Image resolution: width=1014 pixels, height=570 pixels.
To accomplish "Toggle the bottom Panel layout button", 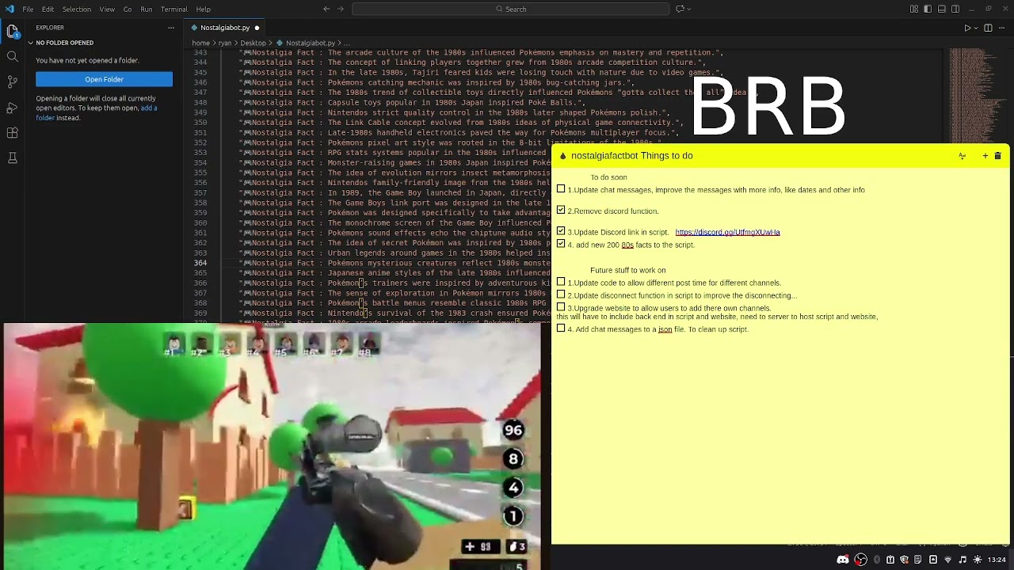I will [942, 9].
